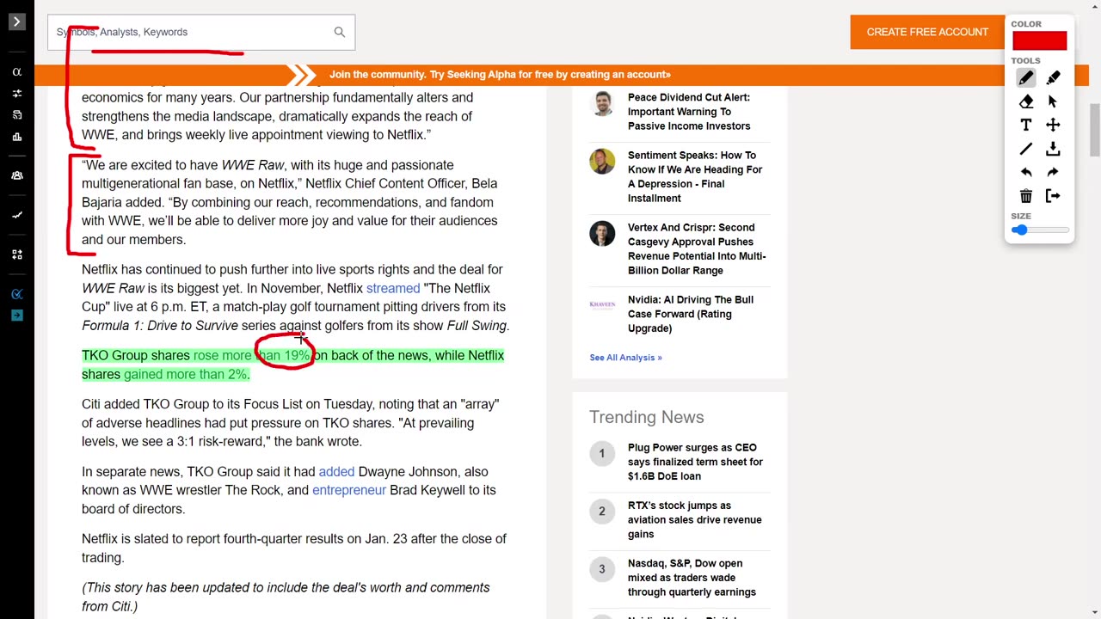Open the red color swatch picker
The height and width of the screenshot is (619, 1101).
click(x=1039, y=40)
